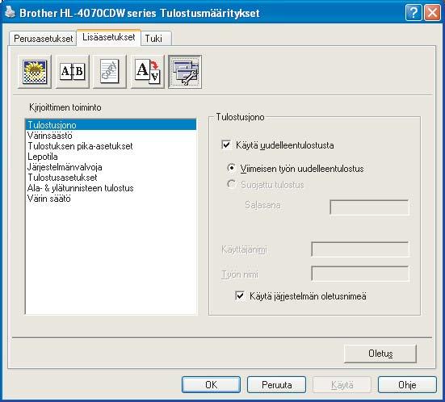This screenshot has width=445, height=402.
Task: Select the device options wrench icon
Action: pyautogui.click(x=185, y=72)
